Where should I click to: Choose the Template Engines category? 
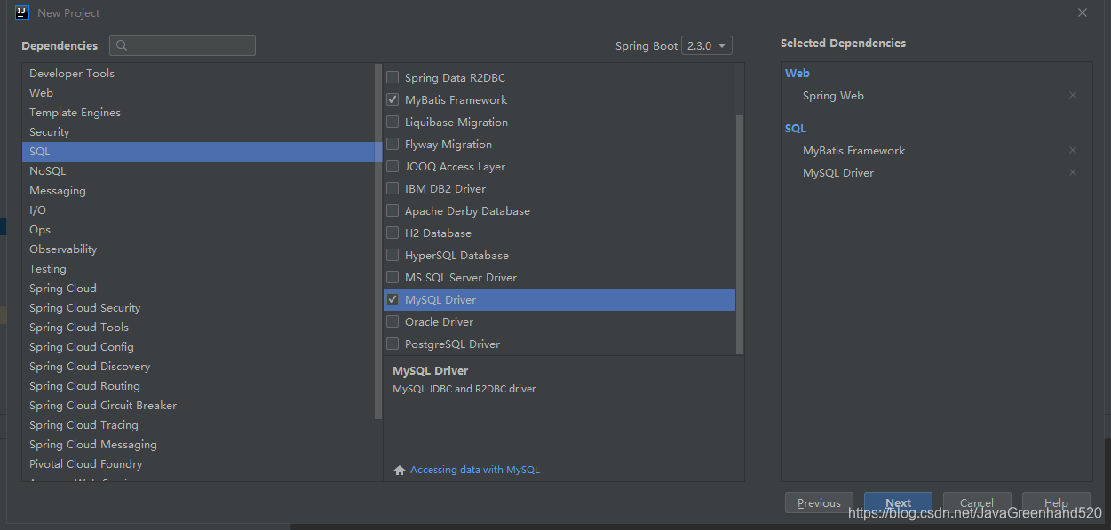202,112
